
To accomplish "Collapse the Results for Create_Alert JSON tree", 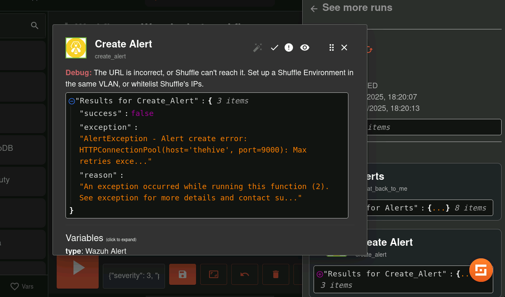I will tap(71, 101).
